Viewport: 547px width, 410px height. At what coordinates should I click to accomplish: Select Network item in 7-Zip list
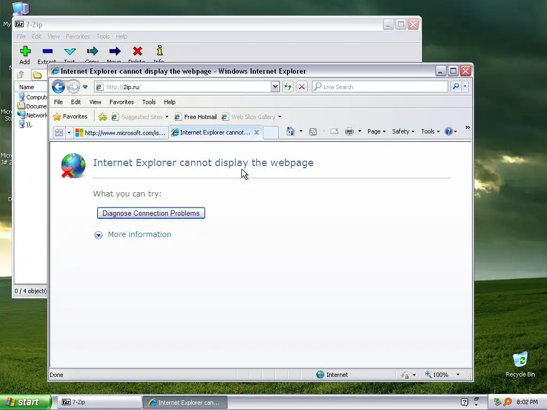[32, 115]
